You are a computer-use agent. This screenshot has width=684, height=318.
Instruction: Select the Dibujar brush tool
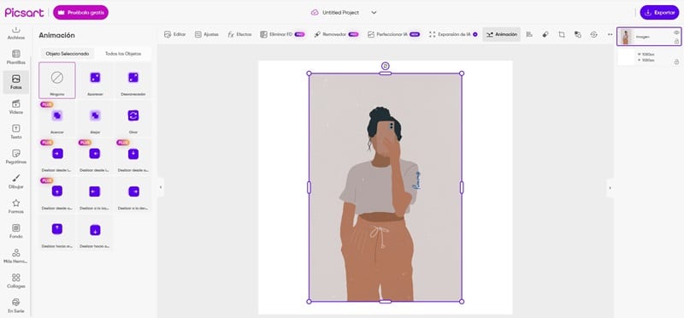pyautogui.click(x=15, y=181)
